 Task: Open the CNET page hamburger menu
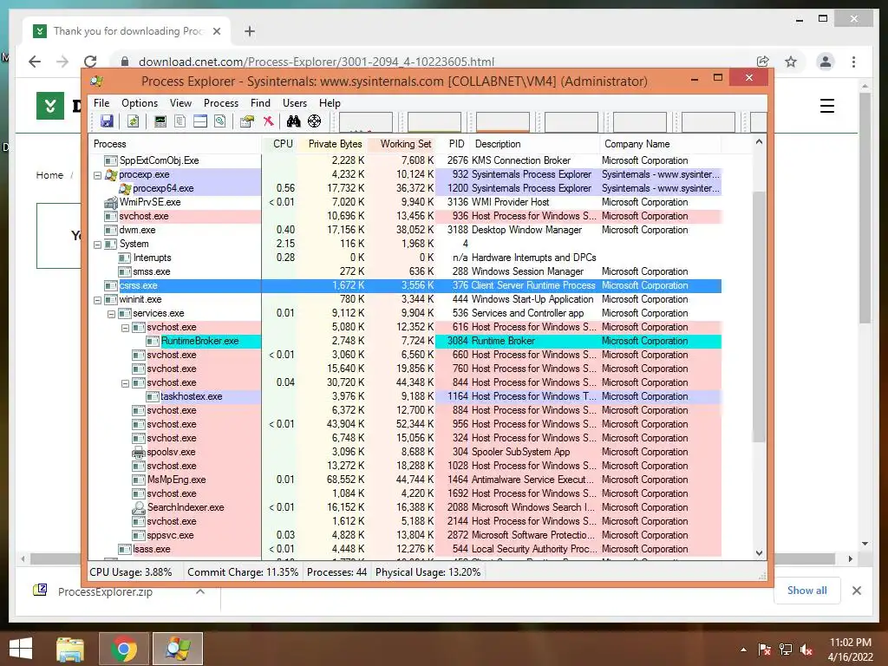click(826, 106)
